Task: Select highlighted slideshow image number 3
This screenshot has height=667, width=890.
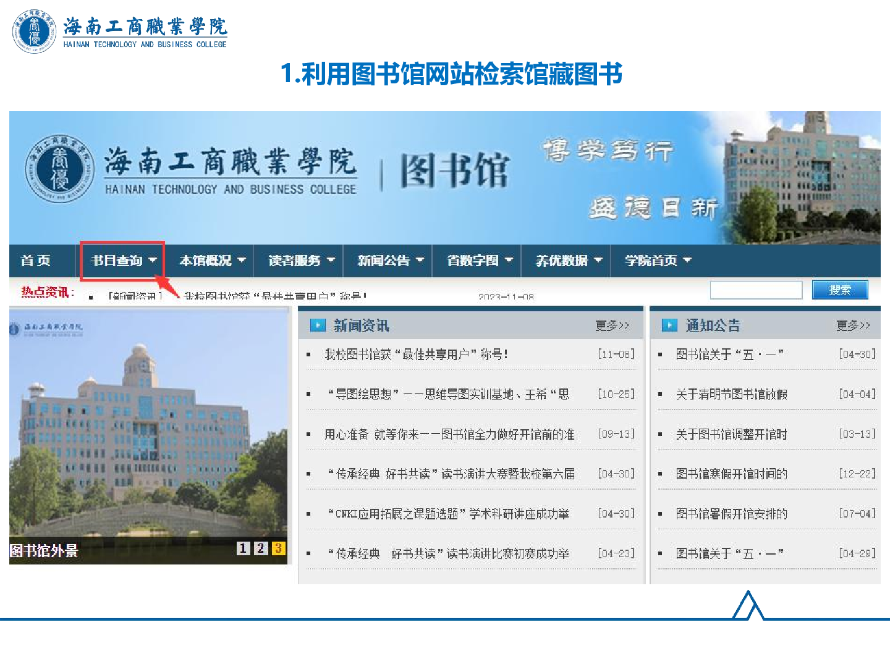Action: (278, 548)
